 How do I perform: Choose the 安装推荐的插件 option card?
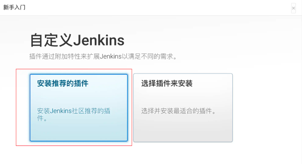tap(78, 107)
